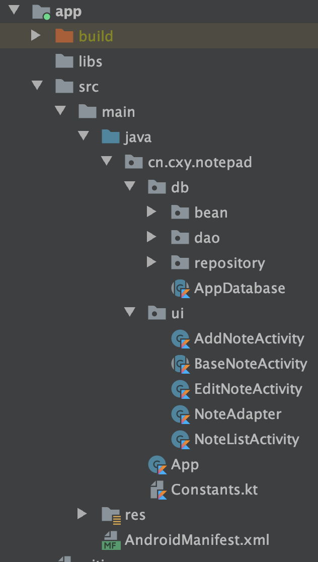Collapse the app module node
Image resolution: width=318 pixels, height=562 pixels.
pyautogui.click(x=13, y=11)
